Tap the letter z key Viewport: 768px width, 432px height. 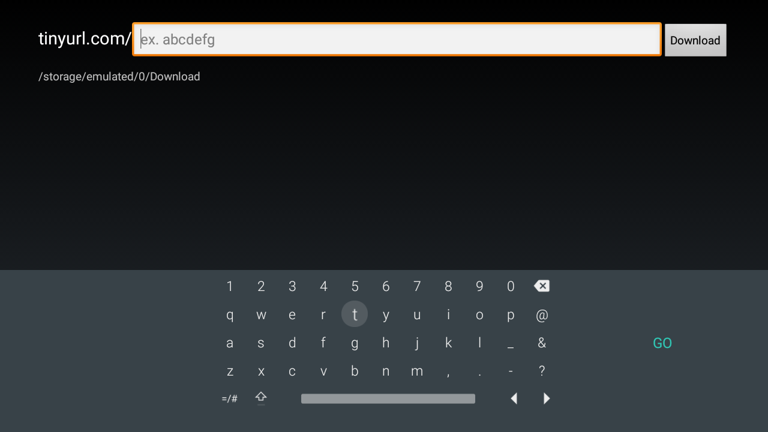pos(230,371)
